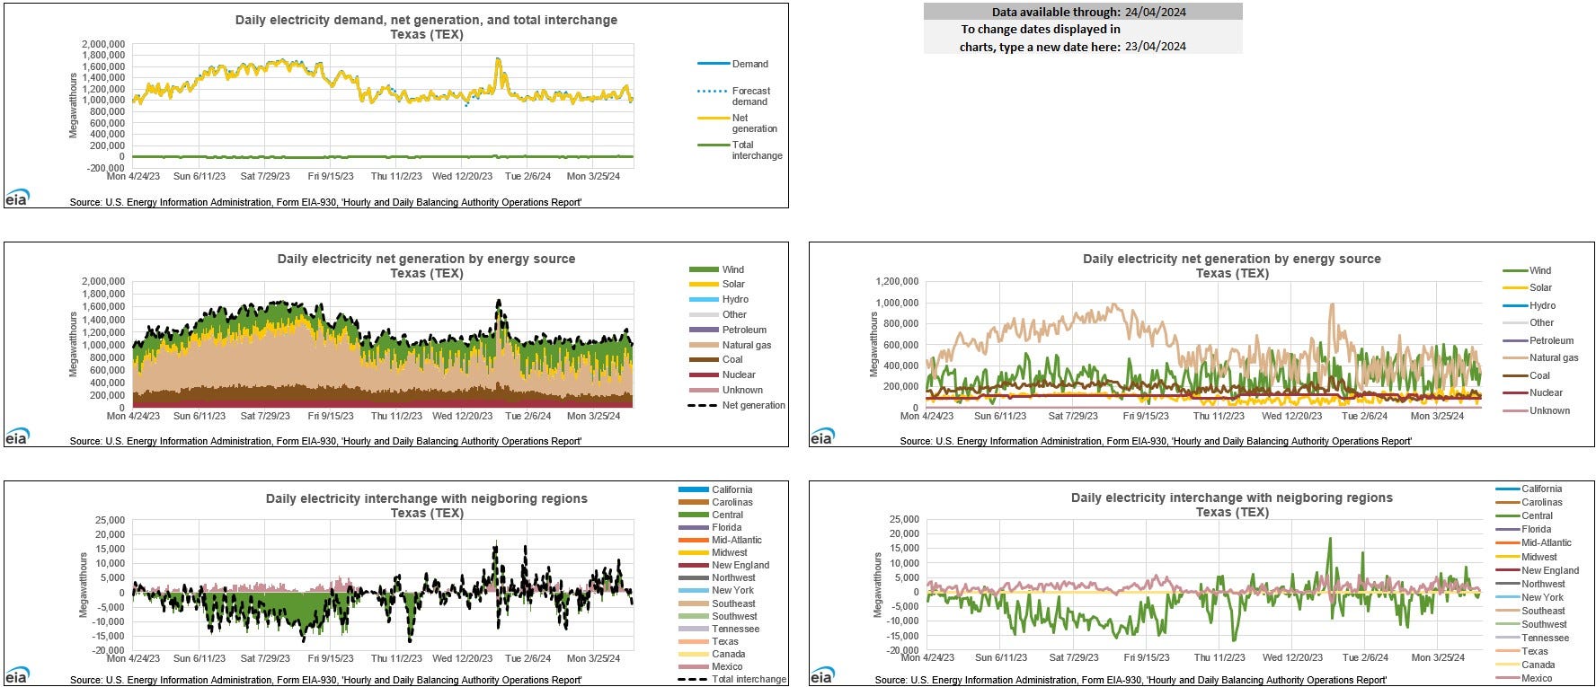Click Nuclear legend entry in the stacked generation chart
The image size is (1596, 687).
(723, 374)
